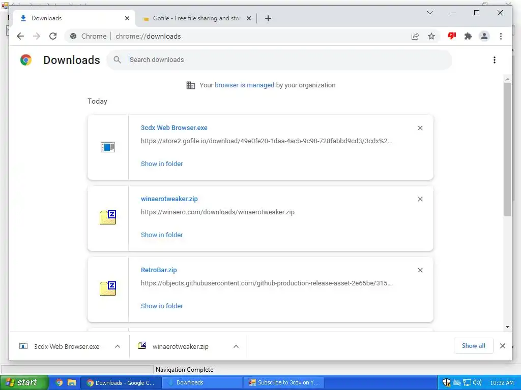Click the managed organization building icon
This screenshot has width=521, height=390.
click(x=191, y=85)
